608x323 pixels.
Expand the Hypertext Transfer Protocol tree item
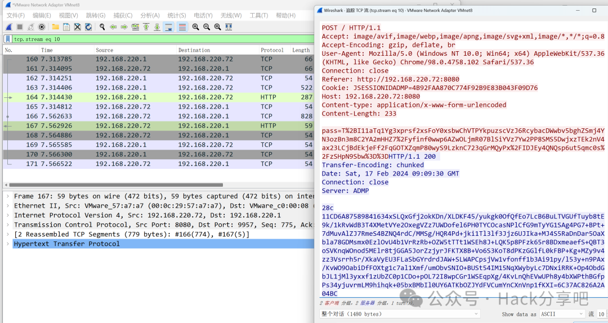(8, 244)
